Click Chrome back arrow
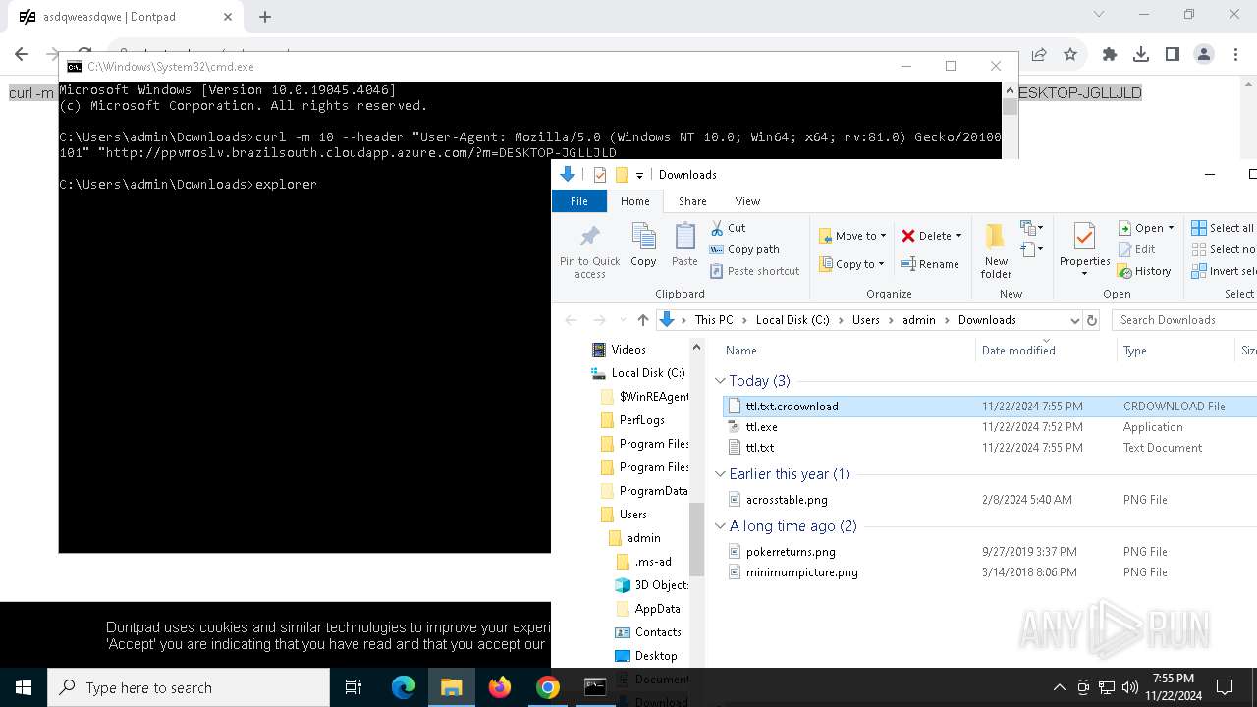1257x707 pixels. [x=22, y=55]
